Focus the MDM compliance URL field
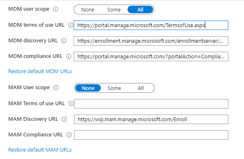Image resolution: width=244 pixels, height=159 pixels. coord(151,56)
